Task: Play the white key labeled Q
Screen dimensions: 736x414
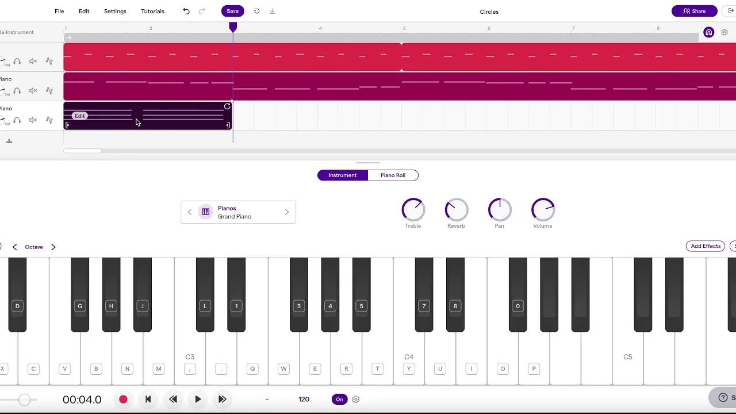Action: click(252, 356)
